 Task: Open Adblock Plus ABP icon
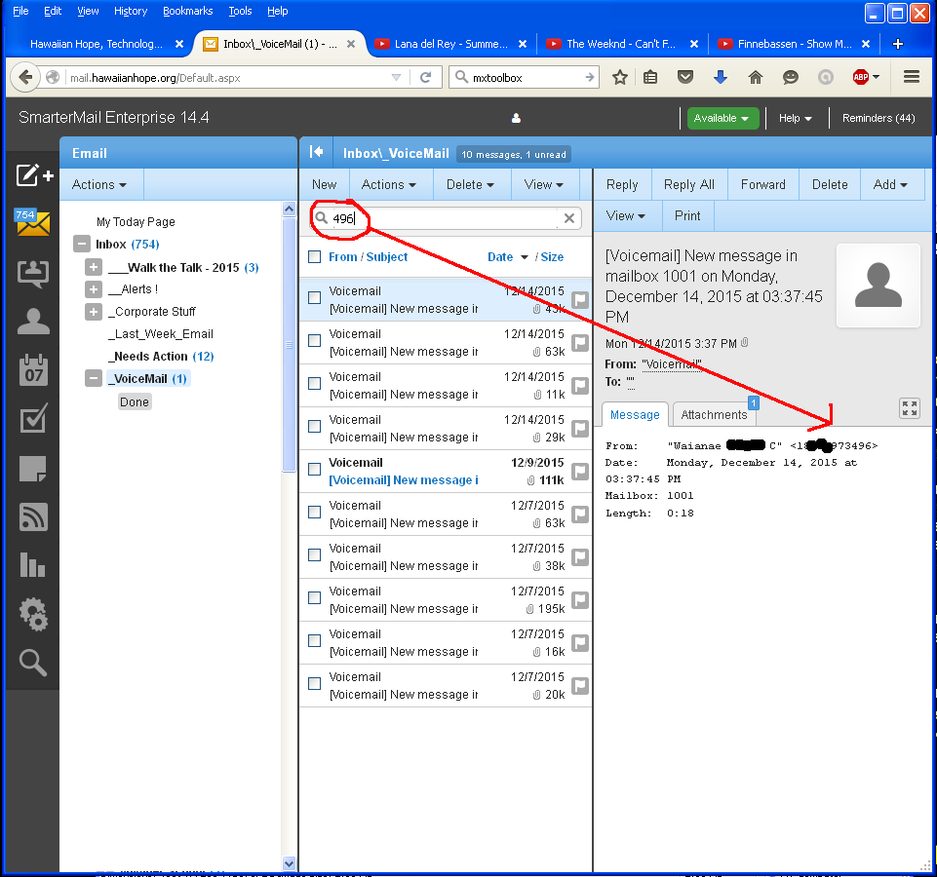[861, 77]
